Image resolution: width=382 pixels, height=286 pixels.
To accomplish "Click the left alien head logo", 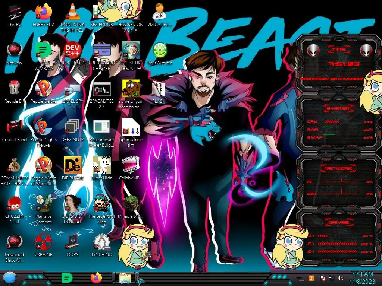I will coord(313,51).
